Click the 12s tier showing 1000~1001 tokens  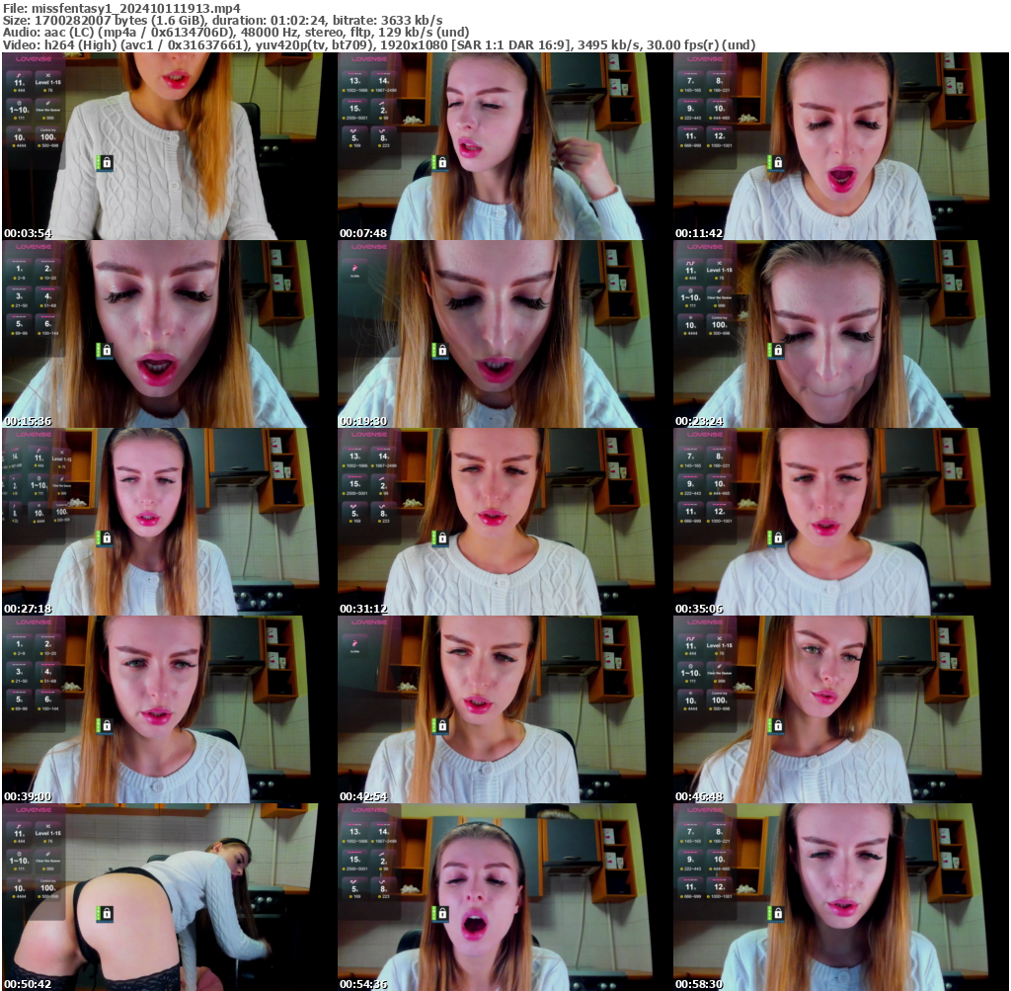[720, 136]
